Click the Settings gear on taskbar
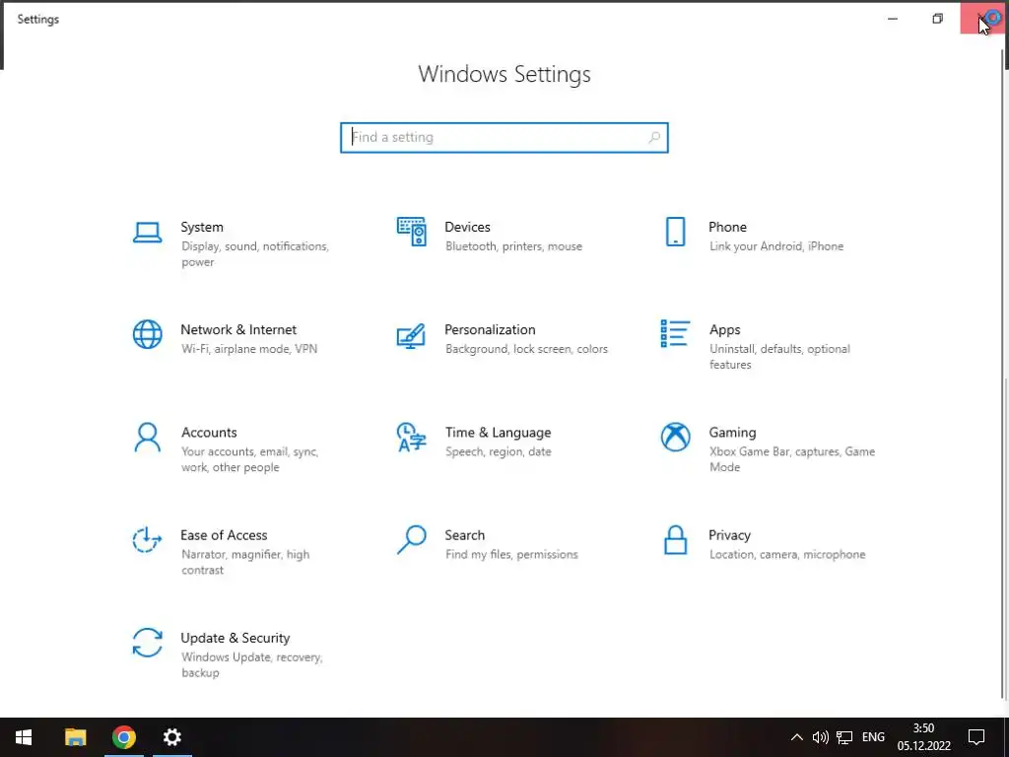The width and height of the screenshot is (1009, 757). pos(171,737)
